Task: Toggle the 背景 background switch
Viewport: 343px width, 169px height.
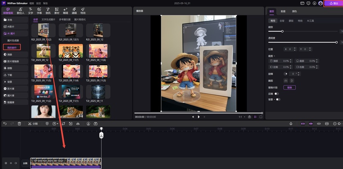Action: (x=278, y=100)
